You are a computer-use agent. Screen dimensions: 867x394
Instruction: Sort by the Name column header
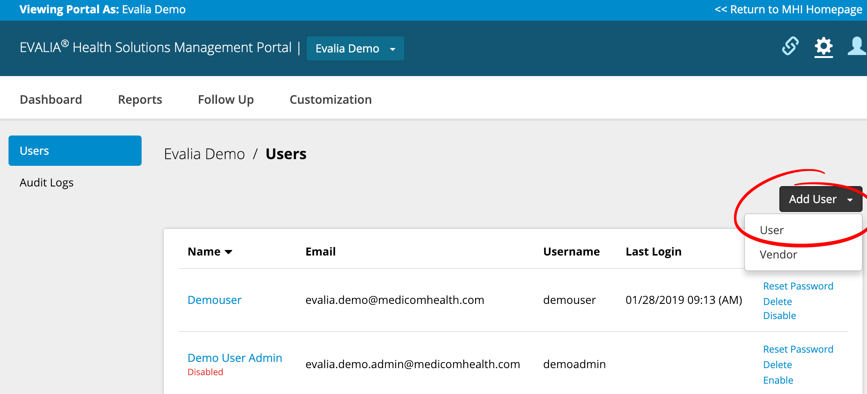click(210, 251)
